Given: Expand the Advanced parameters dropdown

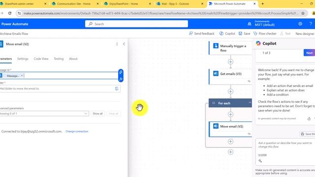Looking at the screenshot, I should point(44,114).
